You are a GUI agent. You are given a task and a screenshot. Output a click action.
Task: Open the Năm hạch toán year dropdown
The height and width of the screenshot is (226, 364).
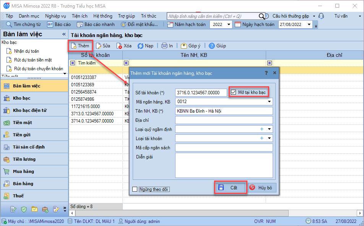(x=229, y=24)
